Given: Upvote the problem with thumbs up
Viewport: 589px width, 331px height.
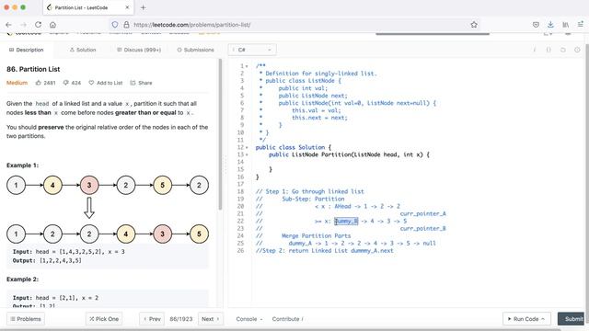Looking at the screenshot, I should [39, 83].
